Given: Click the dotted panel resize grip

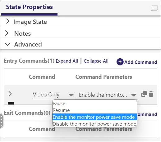Looking at the screenshot, I should pyautogui.click(x=1, y=122).
